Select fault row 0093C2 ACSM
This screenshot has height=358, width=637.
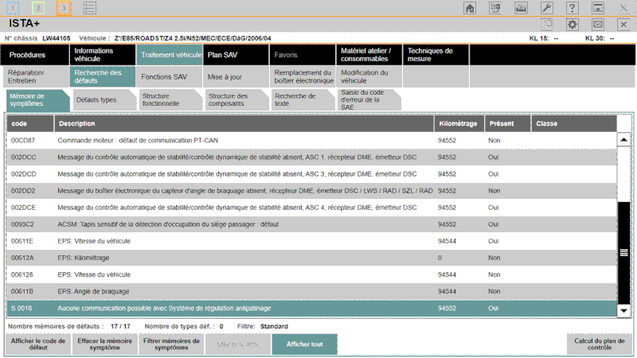coord(311,224)
